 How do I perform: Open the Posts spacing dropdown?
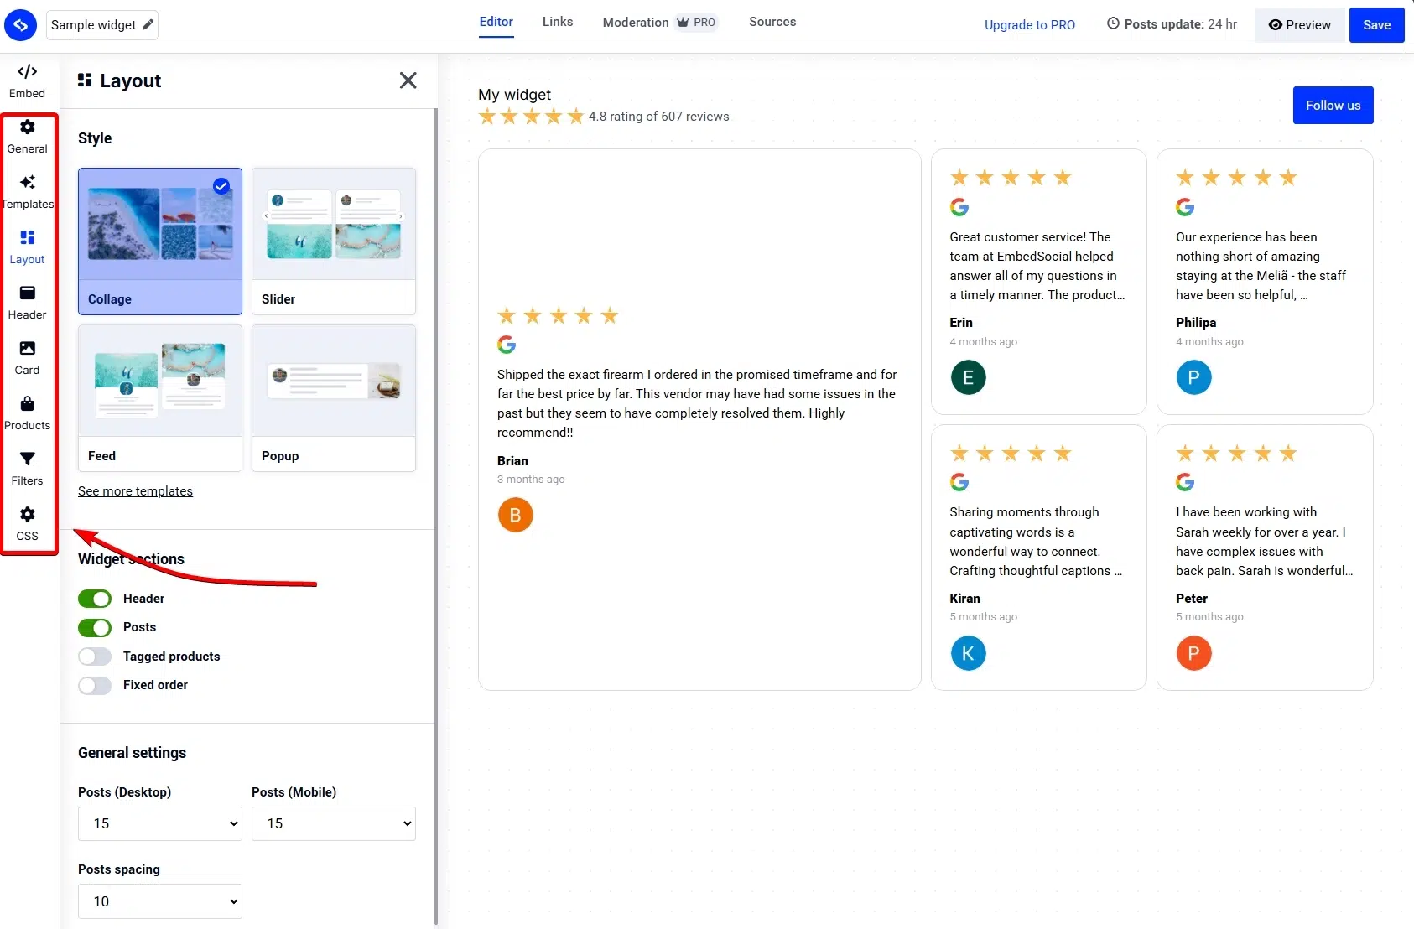[159, 901]
